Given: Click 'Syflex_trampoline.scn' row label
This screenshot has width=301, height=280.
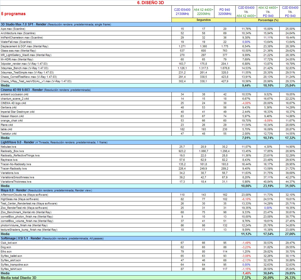Looking at the screenshot, I should tap(15, 265).
